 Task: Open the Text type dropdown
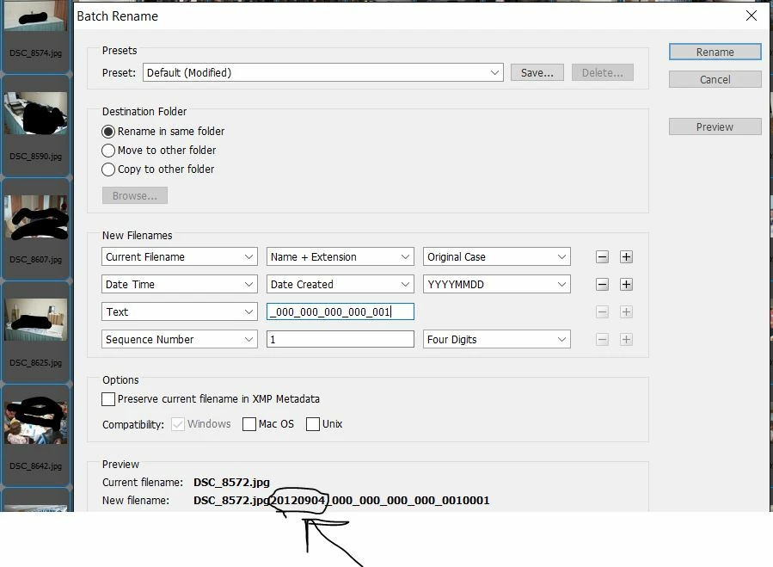point(180,311)
